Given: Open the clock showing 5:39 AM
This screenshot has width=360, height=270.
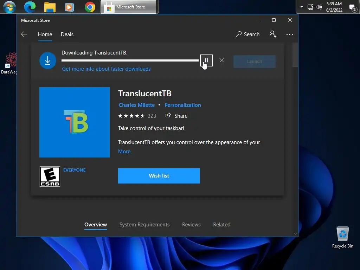Looking at the screenshot, I should [x=334, y=7].
